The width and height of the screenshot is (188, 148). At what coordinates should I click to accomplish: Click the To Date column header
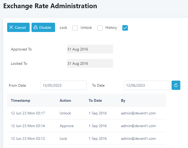click(x=95, y=100)
